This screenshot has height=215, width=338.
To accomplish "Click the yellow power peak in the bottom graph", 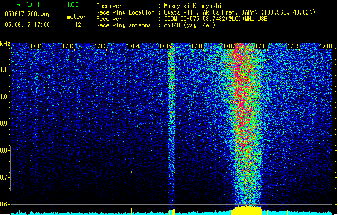I will 247,210.
